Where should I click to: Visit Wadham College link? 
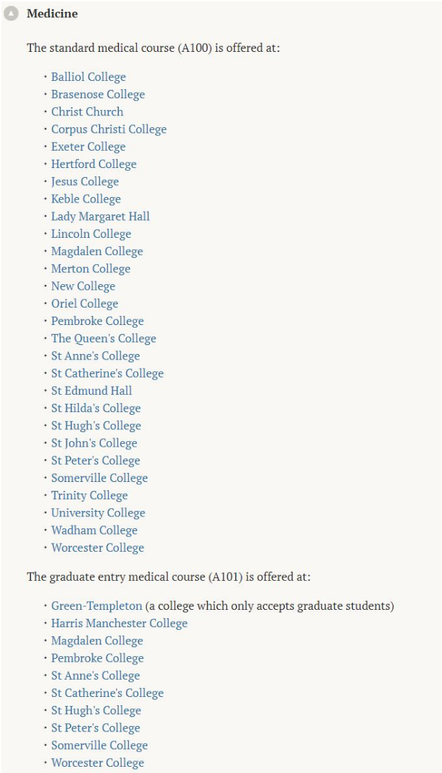coord(94,530)
